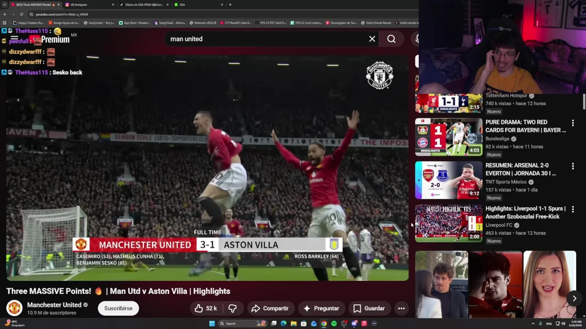The height and width of the screenshot is (329, 586).
Task: Save video with Guardar button
Action: pyautogui.click(x=369, y=308)
